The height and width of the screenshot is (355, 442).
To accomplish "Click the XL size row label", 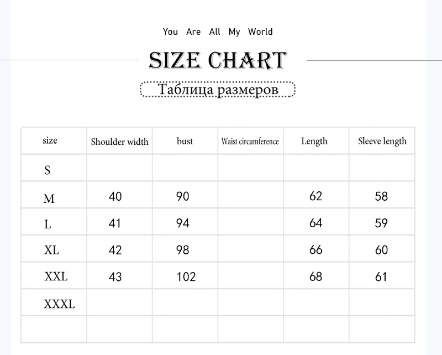I will (51, 250).
